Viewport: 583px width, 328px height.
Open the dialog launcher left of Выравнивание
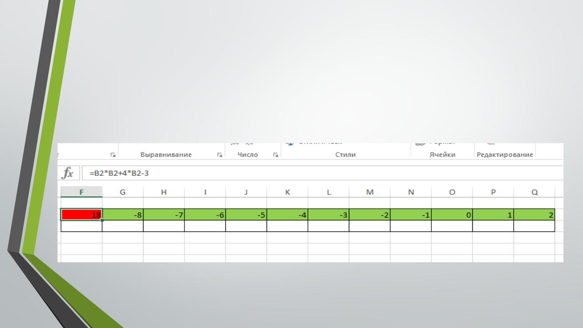[113, 155]
